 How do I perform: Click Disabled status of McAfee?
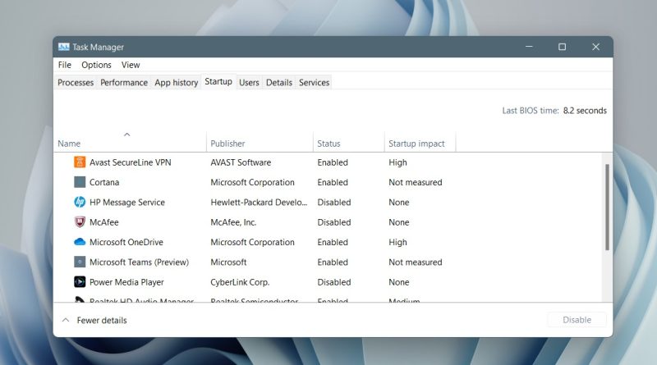pos(334,222)
